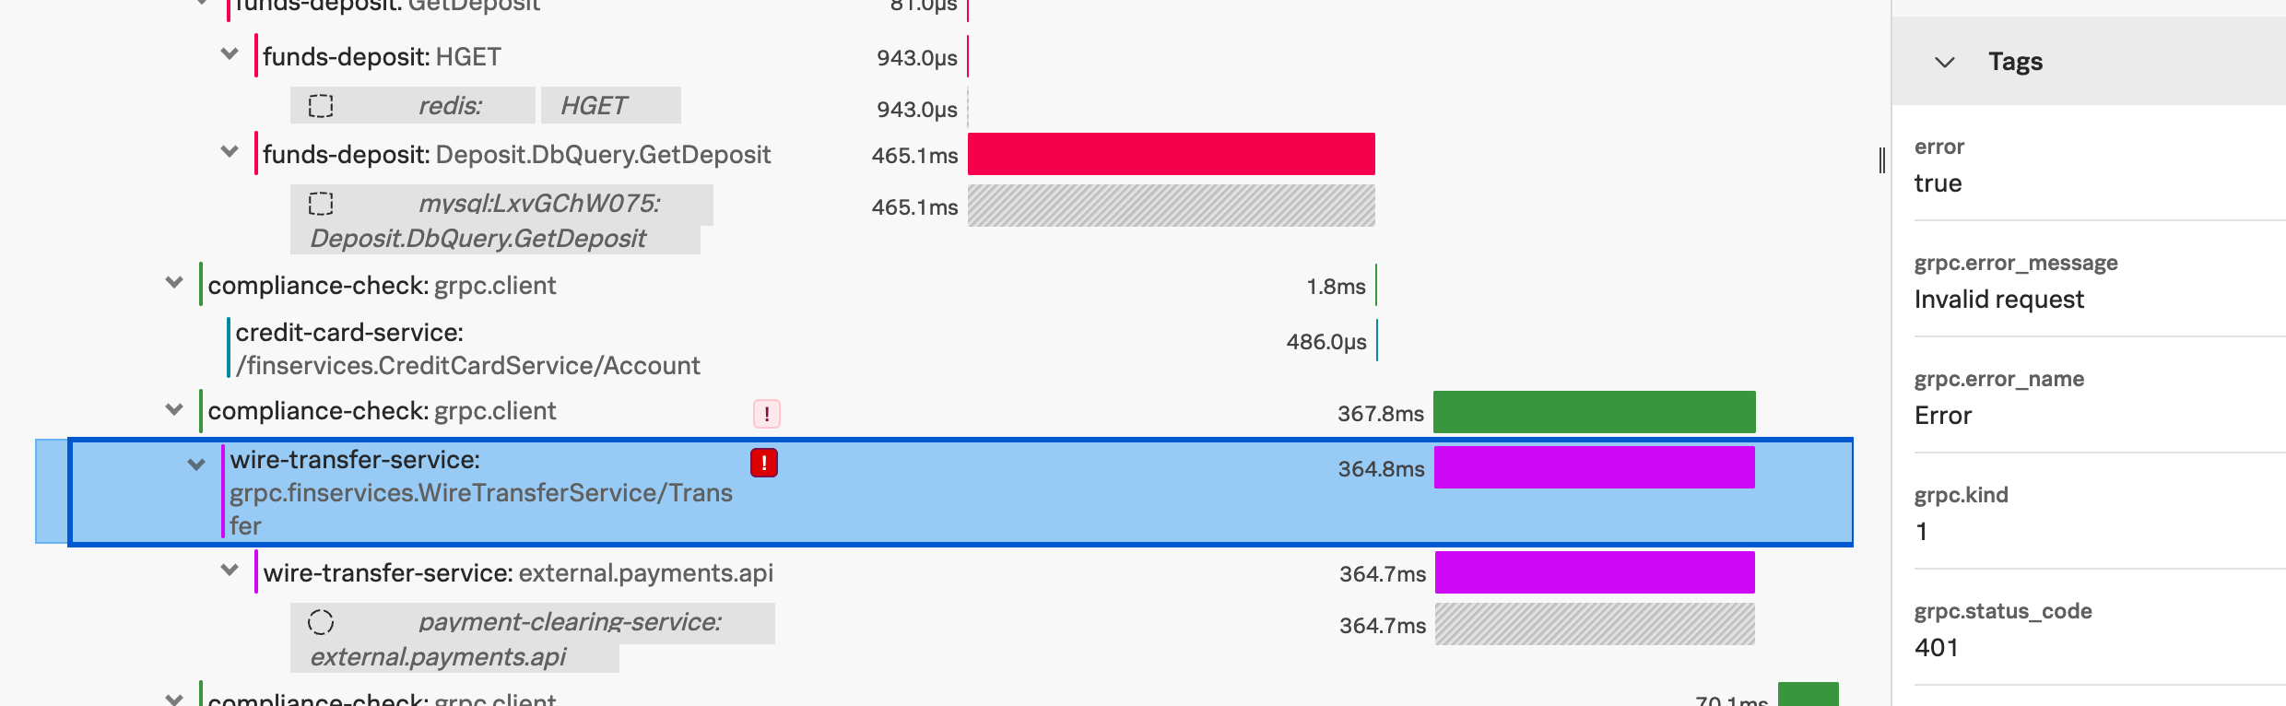Collapse the Tags section chevron

(x=1945, y=63)
